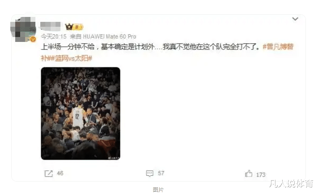
Task: Click the crown VIP member badge
Action: pos(74,27)
